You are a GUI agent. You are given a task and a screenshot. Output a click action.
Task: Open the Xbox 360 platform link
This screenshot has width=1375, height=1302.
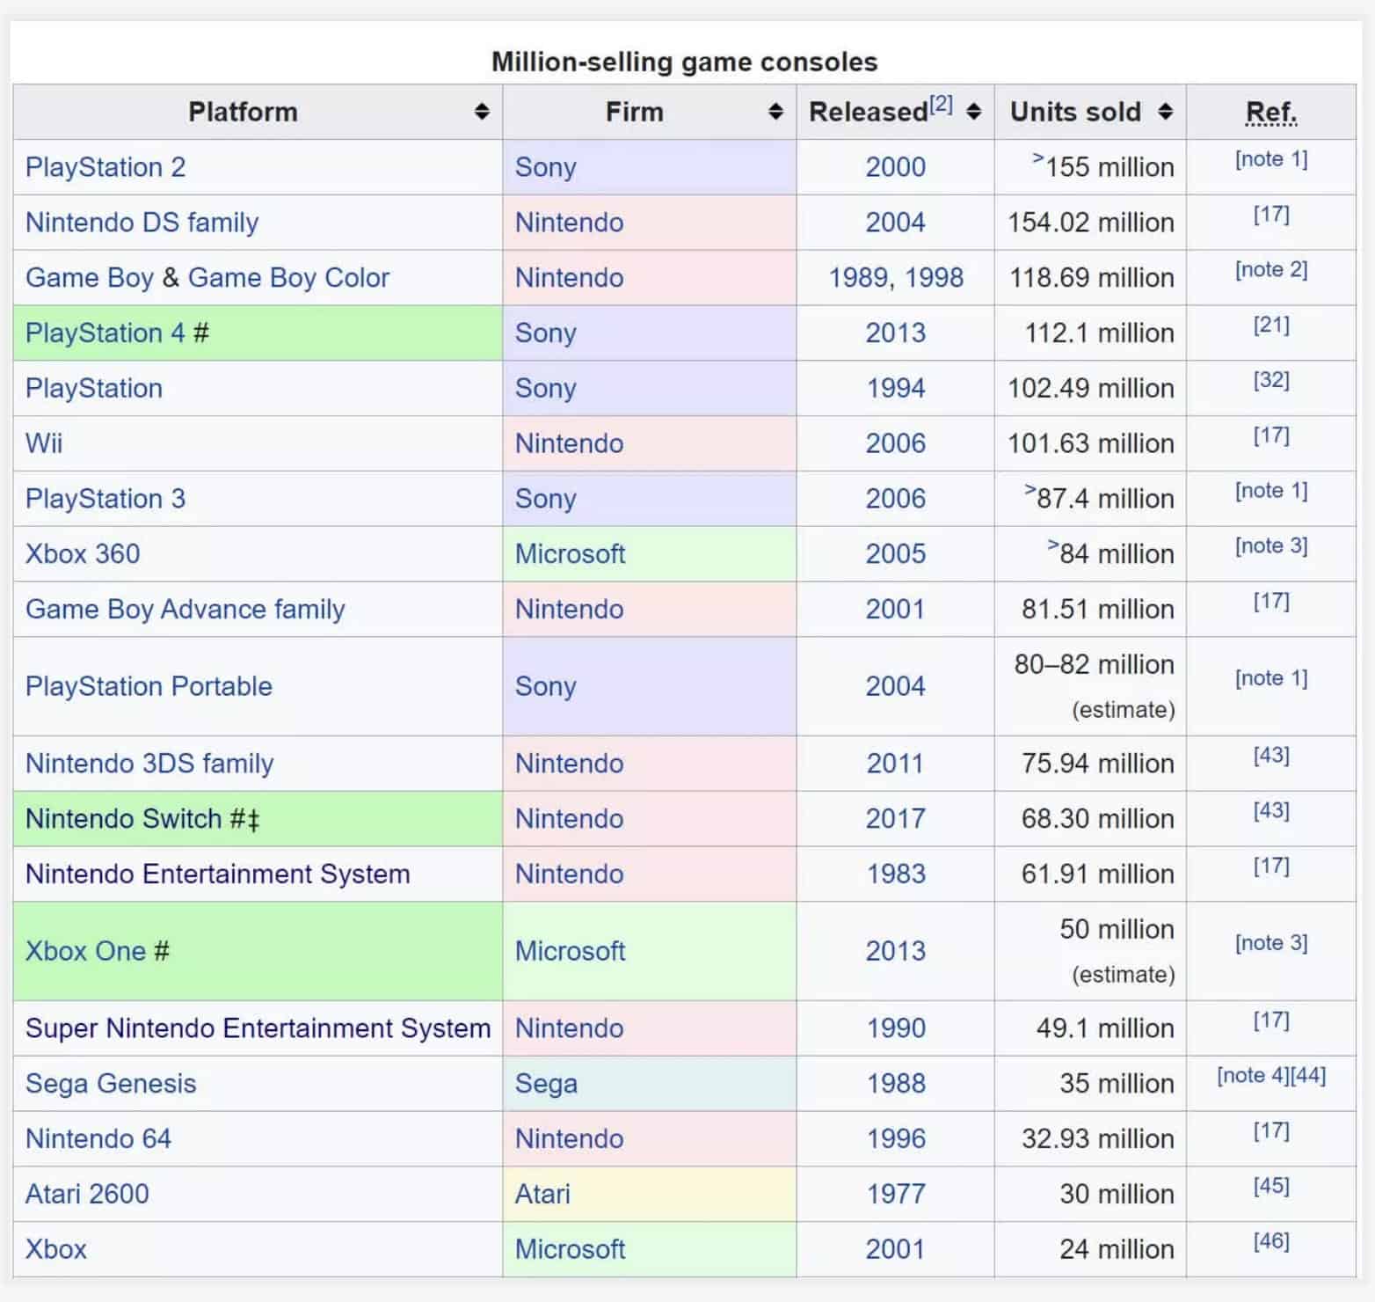pyautogui.click(x=83, y=554)
